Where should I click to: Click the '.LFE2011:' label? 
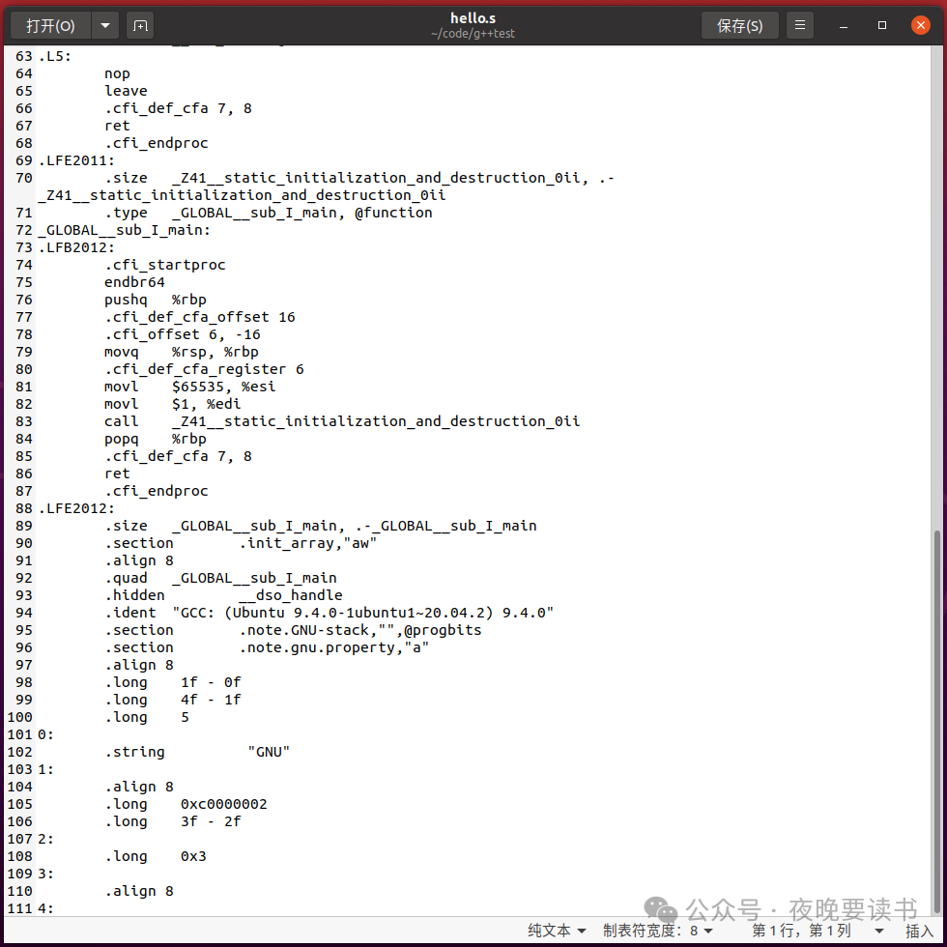tap(76, 160)
